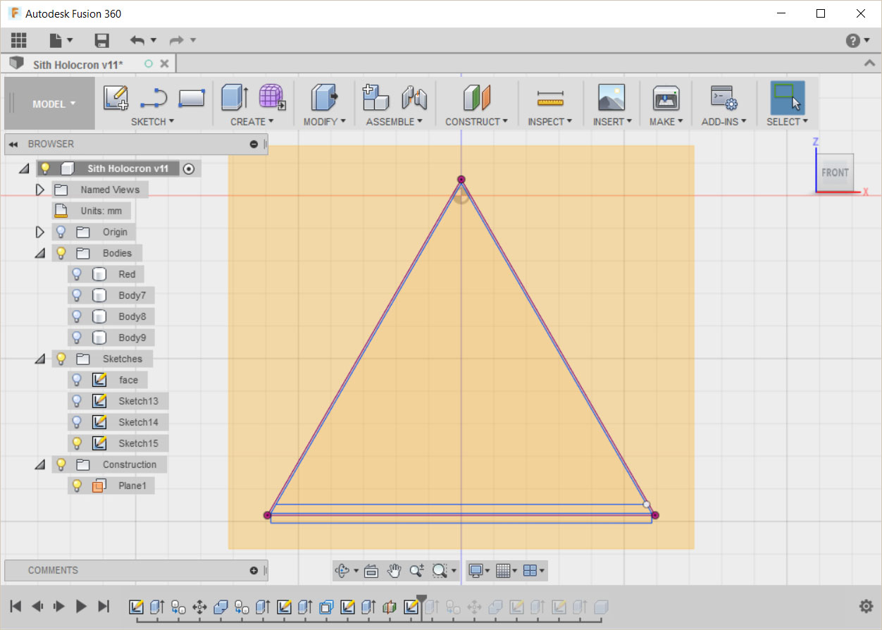Click the Create Sketch icon
Viewport: 882px width, 630px height.
116,97
